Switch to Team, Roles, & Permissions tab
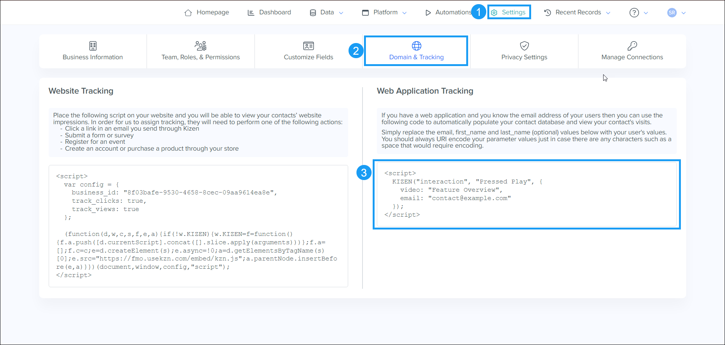 click(201, 51)
